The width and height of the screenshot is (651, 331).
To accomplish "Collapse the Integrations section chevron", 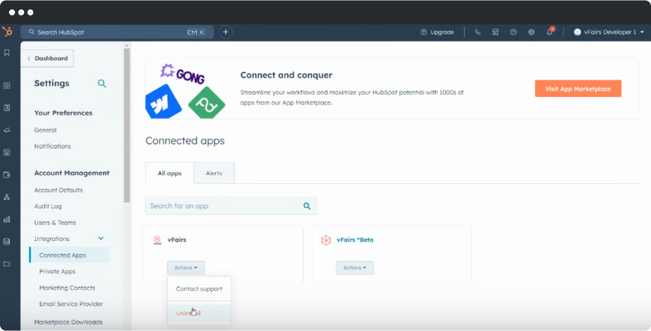I will [x=101, y=239].
